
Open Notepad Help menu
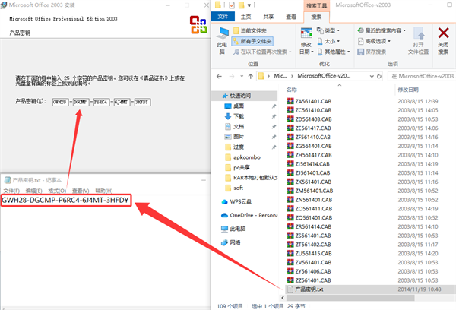click(104, 191)
